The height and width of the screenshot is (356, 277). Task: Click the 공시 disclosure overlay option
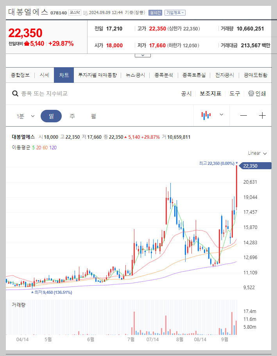click(x=186, y=93)
